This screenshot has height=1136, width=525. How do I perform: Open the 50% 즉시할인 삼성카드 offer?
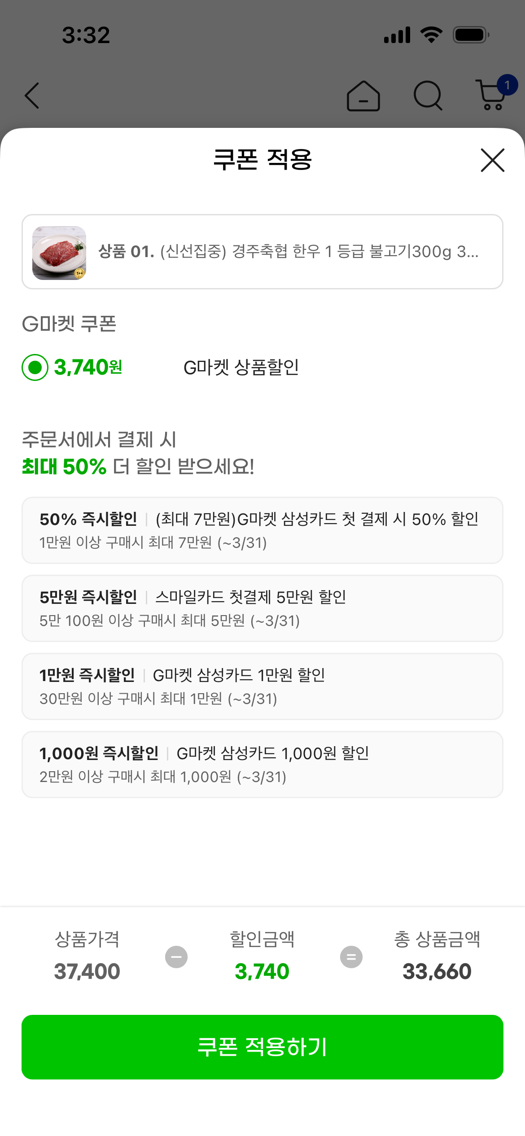(x=262, y=530)
